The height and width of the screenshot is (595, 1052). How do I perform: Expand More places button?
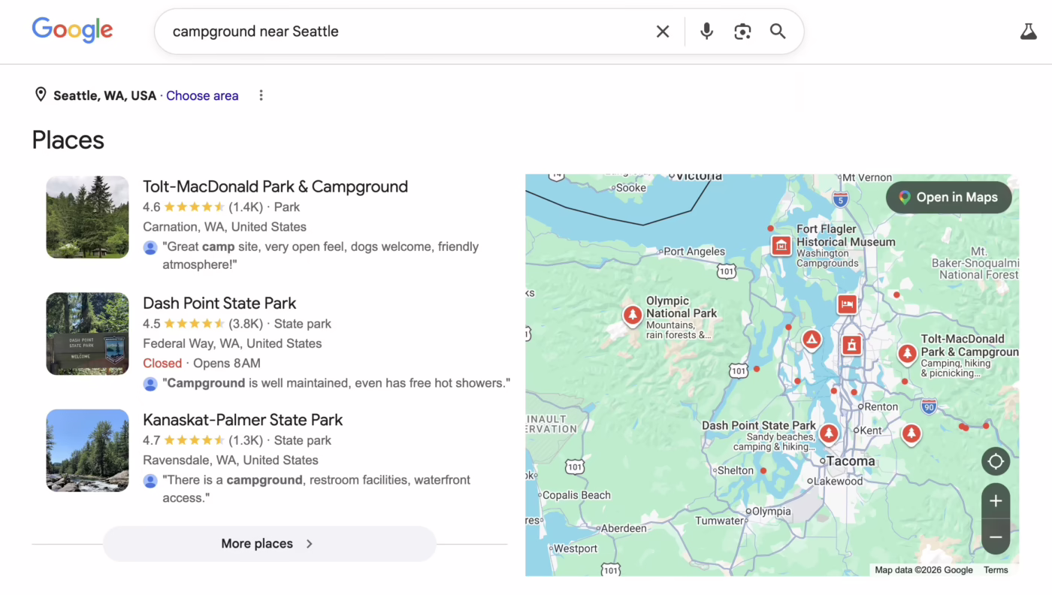[x=269, y=543]
